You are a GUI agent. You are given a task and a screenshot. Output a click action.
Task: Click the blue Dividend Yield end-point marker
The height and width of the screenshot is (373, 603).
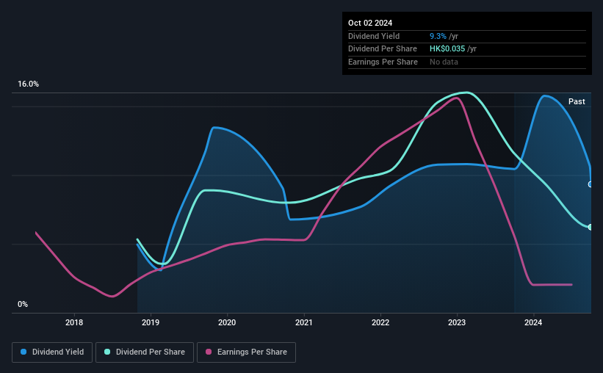tap(591, 184)
